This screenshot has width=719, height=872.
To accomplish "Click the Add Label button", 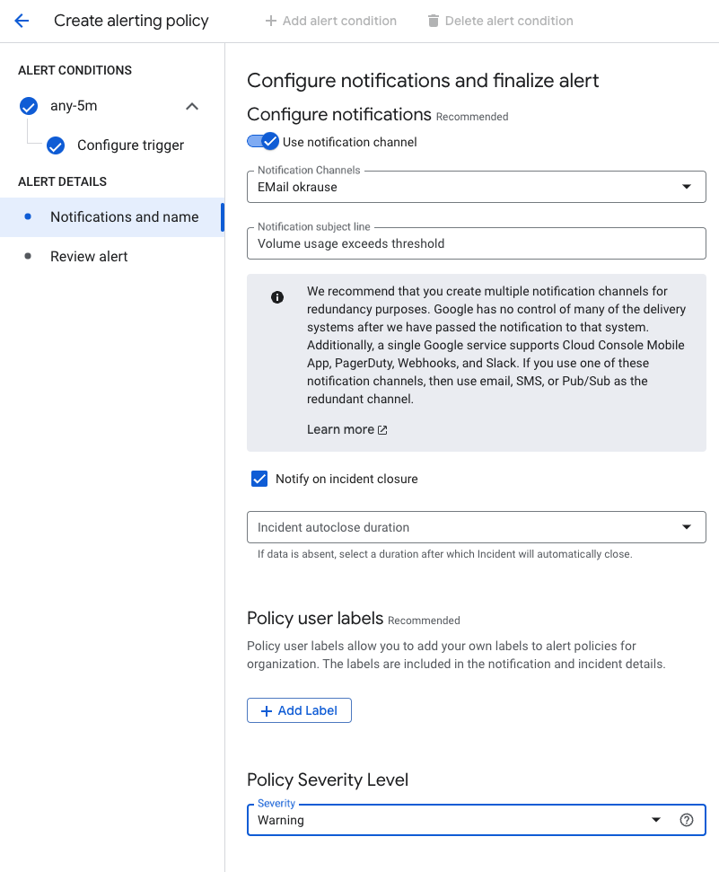I will click(299, 710).
